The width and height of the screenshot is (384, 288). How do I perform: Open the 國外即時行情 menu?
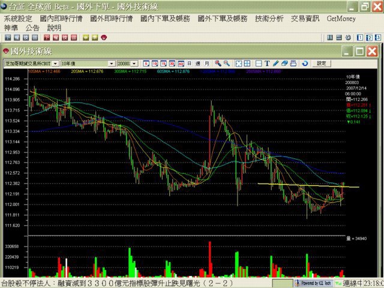pos(112,19)
